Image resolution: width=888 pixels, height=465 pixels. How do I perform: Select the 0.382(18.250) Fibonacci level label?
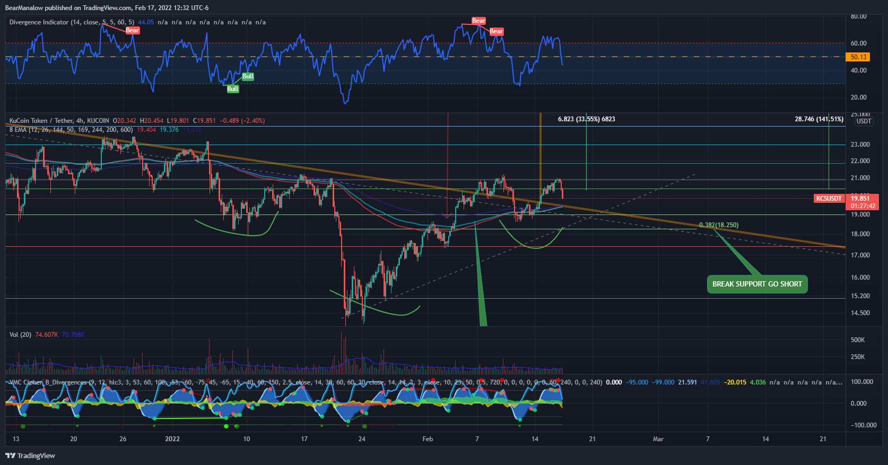pos(718,225)
